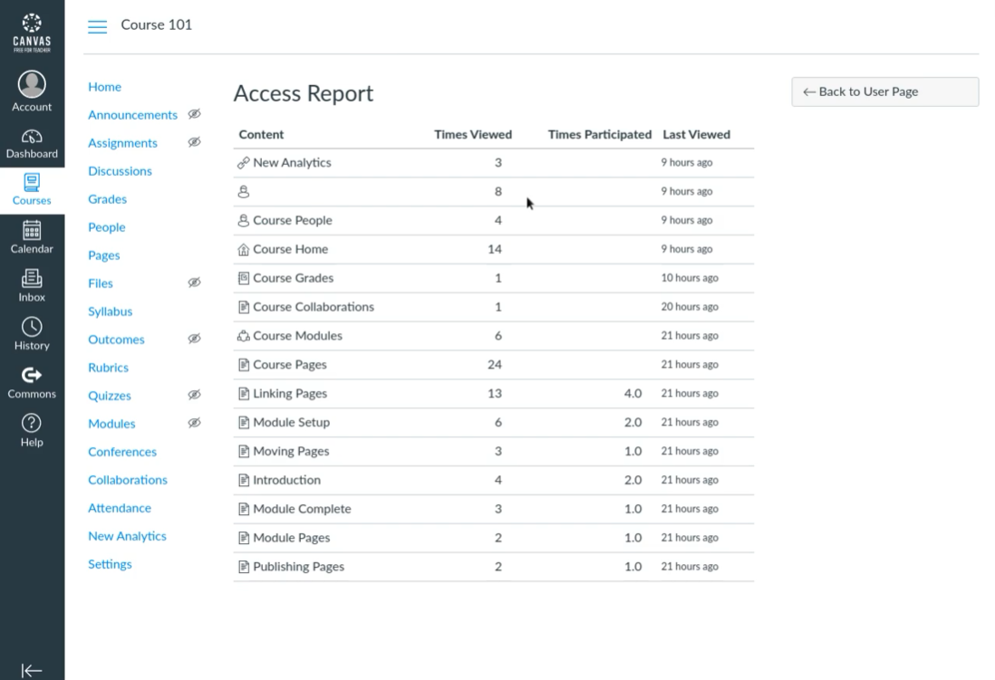Click the hidden-eye icon beside Quizzes
Image resolution: width=995 pixels, height=680 pixels.
(194, 396)
